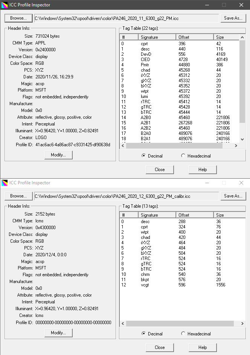Click the app icon in the active window's title bar
This screenshot has height=355, width=250.
(5, 5)
